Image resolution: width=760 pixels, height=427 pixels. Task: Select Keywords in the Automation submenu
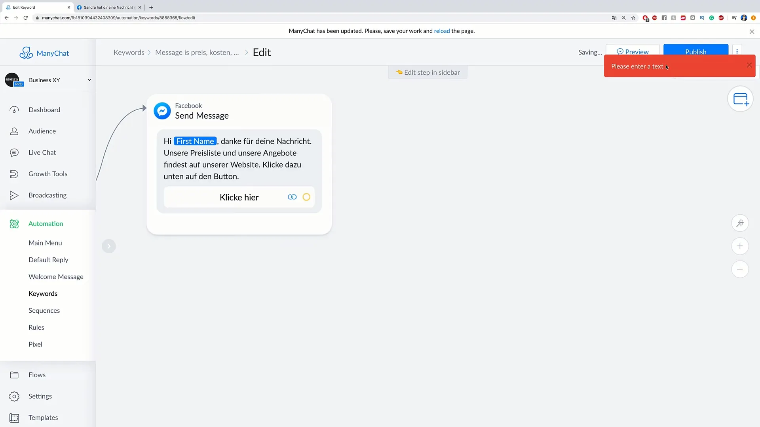[x=43, y=294]
